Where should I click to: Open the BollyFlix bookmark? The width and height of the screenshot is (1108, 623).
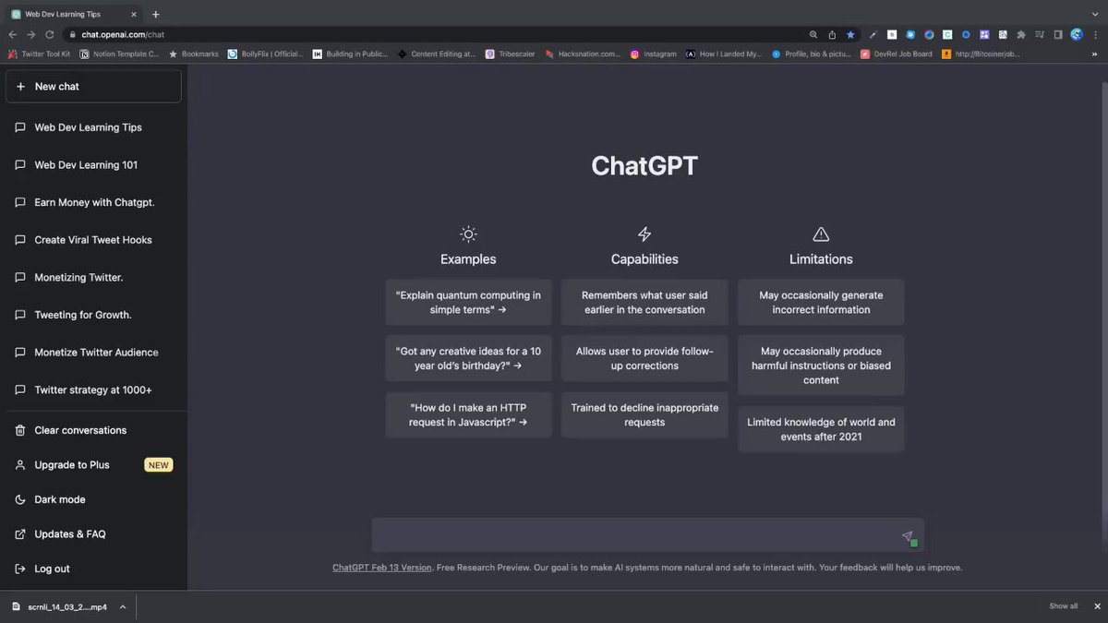[x=265, y=54]
